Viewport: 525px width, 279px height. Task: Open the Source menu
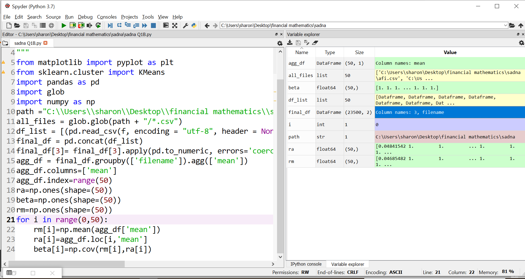coord(53,17)
